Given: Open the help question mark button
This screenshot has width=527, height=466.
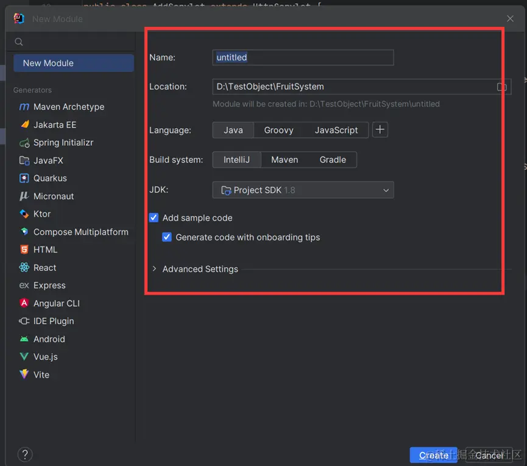Looking at the screenshot, I should point(25,454).
